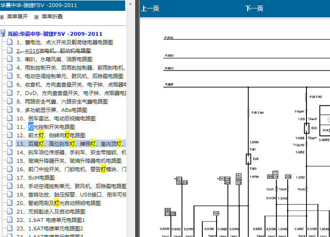Viewport: 330px width, 237px height.
Task: Open item 8、两路安全气囊 circuit diagram
Action: click(x=62, y=102)
